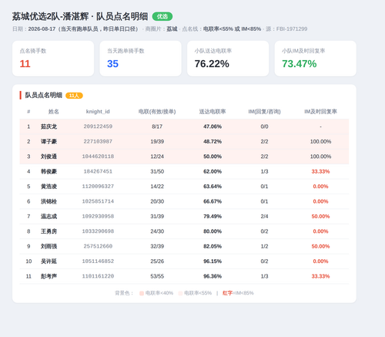Click the 8/17 电联 count in row 1

(157, 126)
